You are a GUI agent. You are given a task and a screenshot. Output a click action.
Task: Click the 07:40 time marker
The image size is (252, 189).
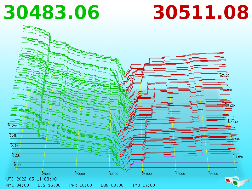coord(235,139)
